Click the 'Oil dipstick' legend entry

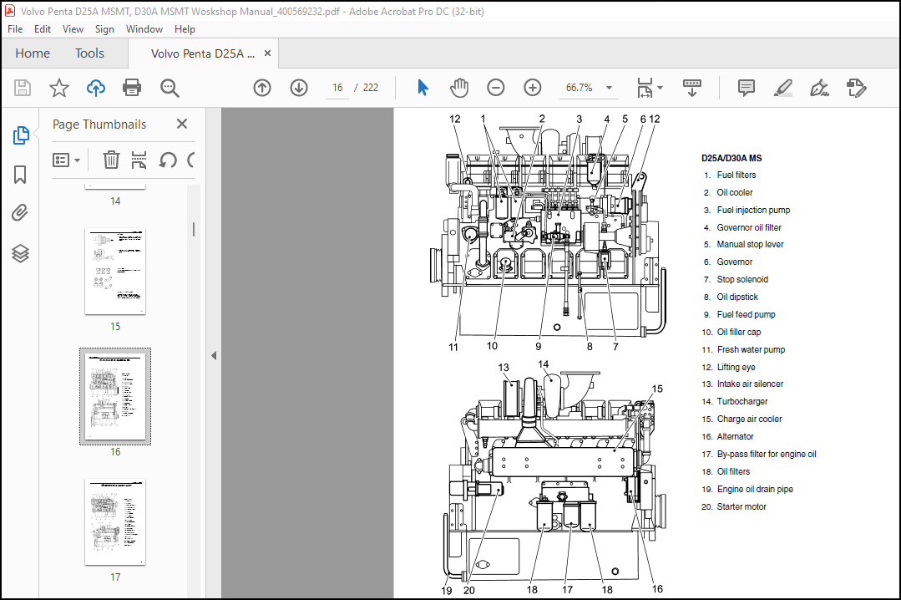pos(737,297)
